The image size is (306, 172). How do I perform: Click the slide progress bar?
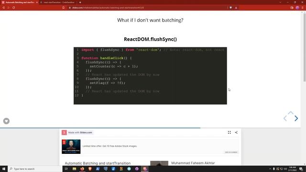(150, 128)
